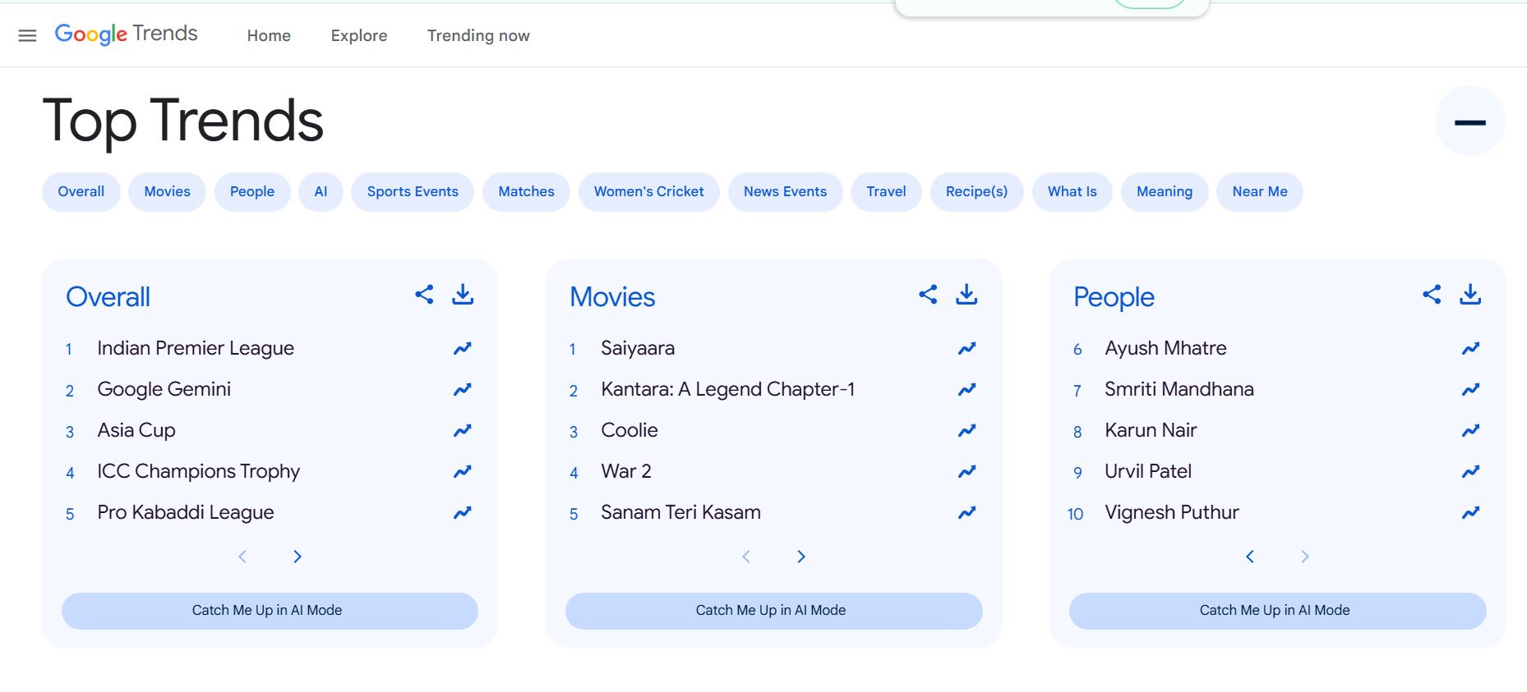Viewport: 1527px width, 692px height.
Task: Show next page of Movies list
Action: click(801, 557)
